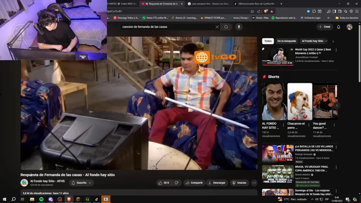361x203 pixels.
Task: Open the Leo AI sparkle icon
Action: click(345, 11)
